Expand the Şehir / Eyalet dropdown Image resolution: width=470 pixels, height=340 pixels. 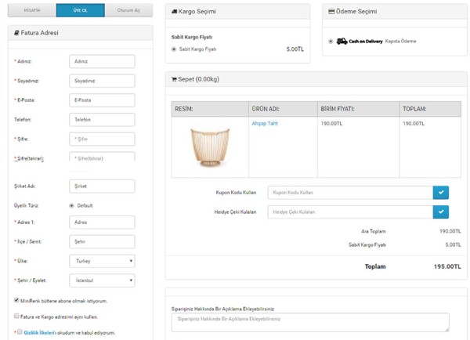click(x=102, y=280)
